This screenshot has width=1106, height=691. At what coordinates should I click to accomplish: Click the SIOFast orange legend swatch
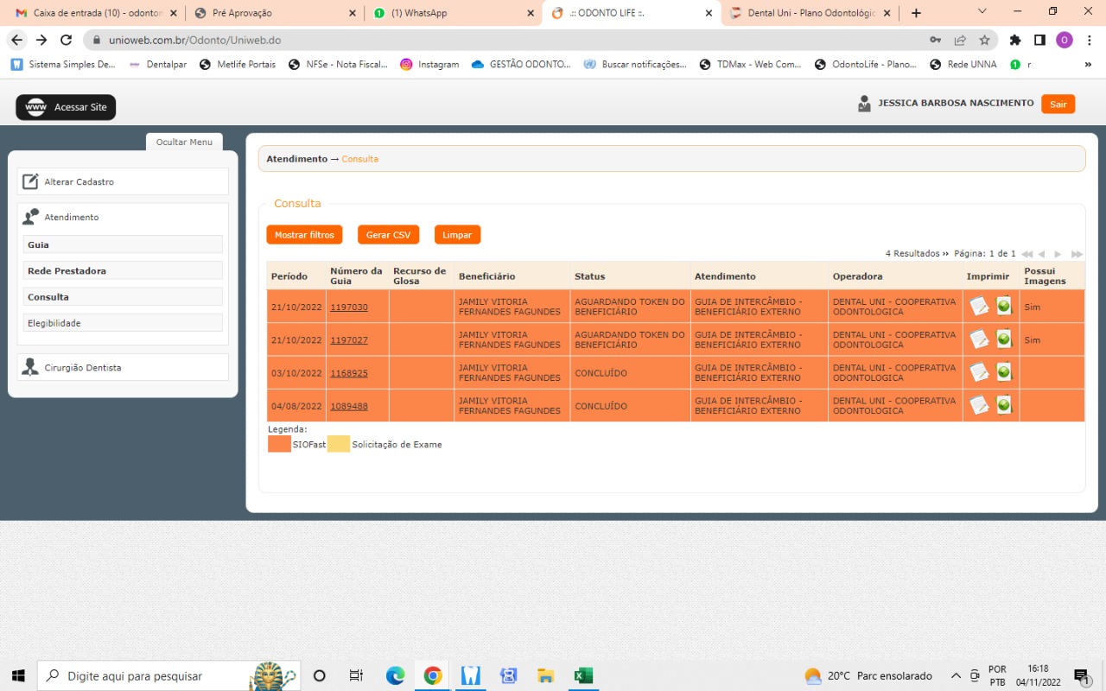279,444
